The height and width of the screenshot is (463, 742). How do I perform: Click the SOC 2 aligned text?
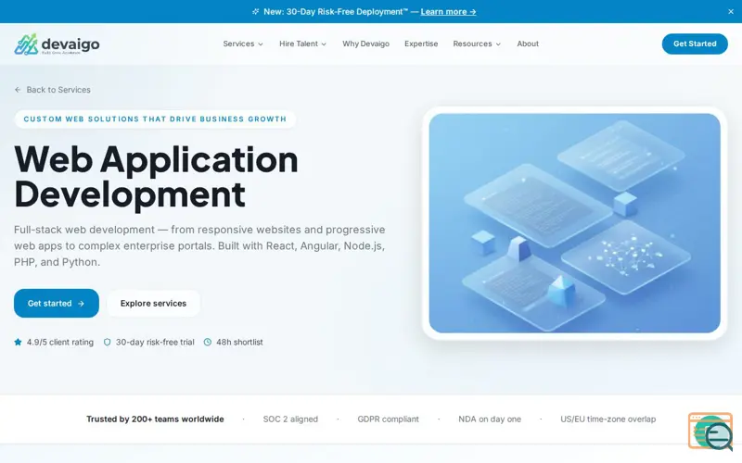[x=290, y=419]
